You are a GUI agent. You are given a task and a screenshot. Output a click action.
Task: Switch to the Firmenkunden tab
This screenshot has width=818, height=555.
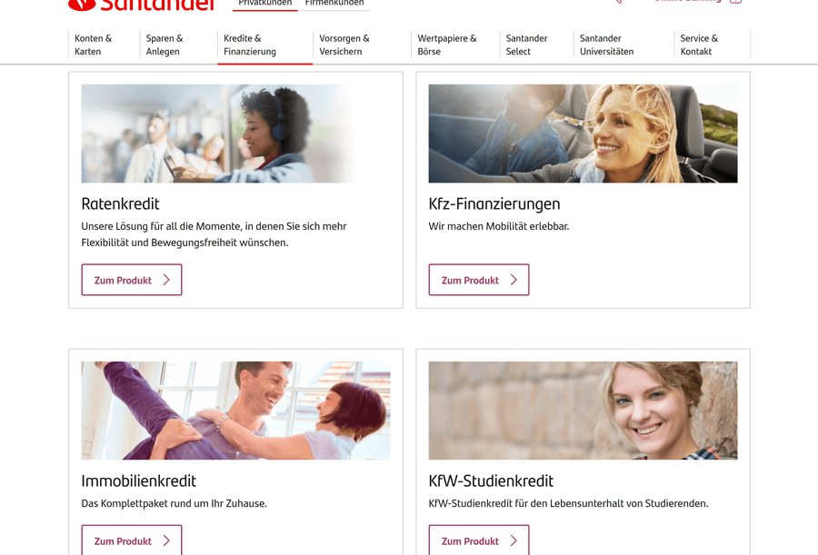[334, 3]
